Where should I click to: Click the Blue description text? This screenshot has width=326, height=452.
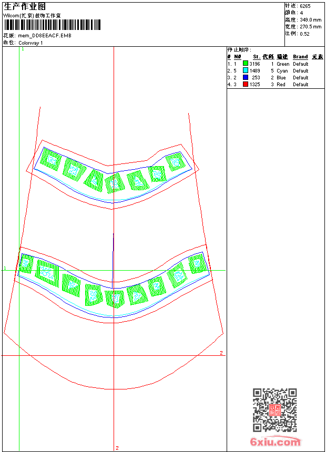tap(281, 78)
